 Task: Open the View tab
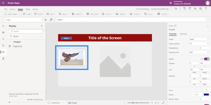(28, 9)
